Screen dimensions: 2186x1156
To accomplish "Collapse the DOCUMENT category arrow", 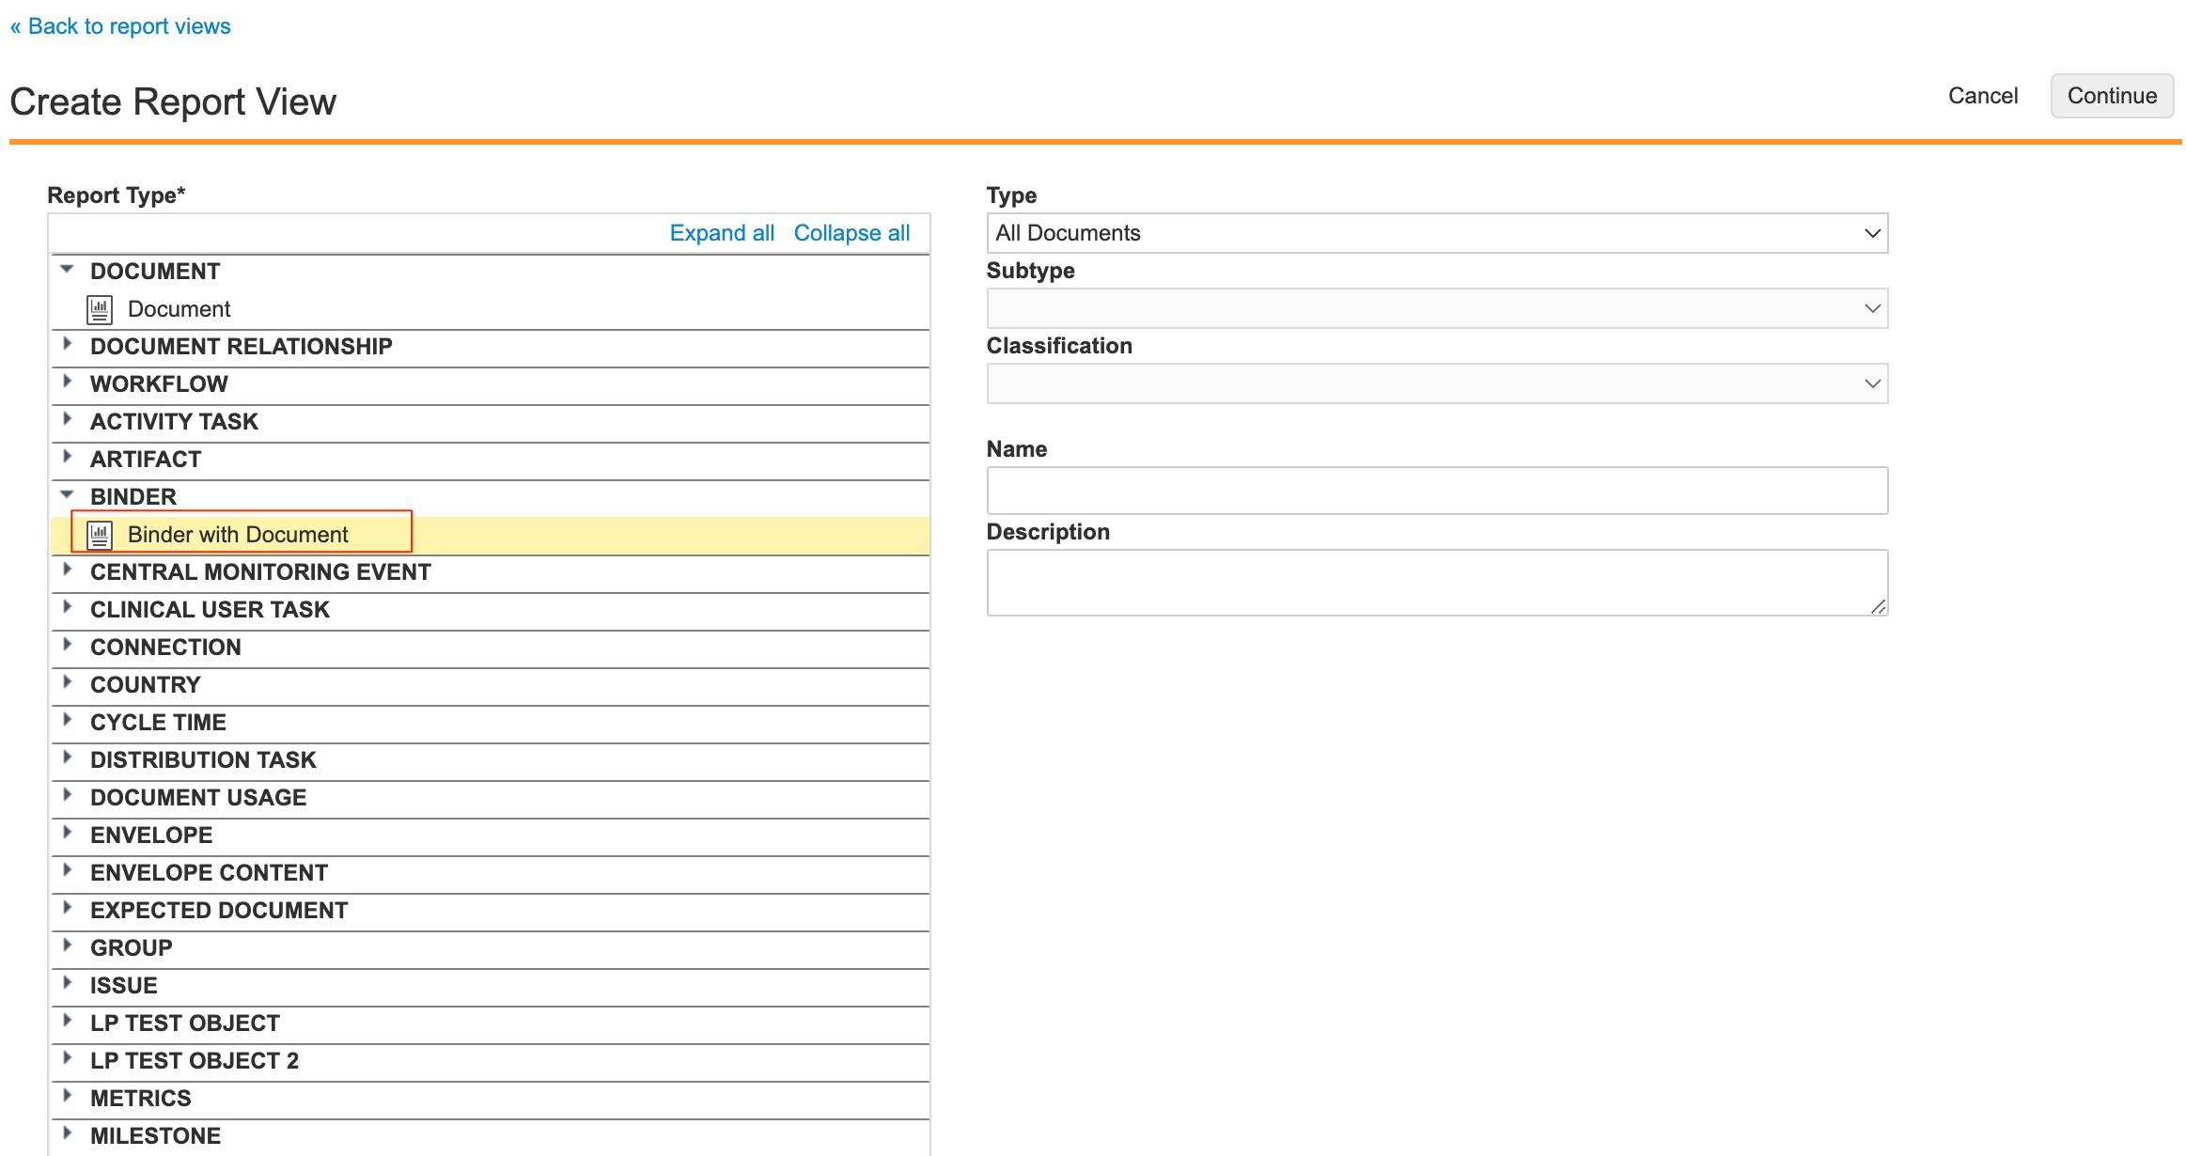I will click(x=67, y=270).
